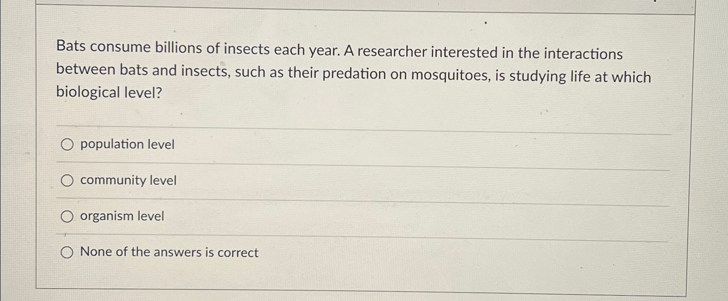Choose the None of the answers is correct option
Viewport: 728px width, 301px height.
click(67, 252)
